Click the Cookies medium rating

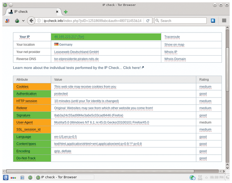click(x=205, y=87)
